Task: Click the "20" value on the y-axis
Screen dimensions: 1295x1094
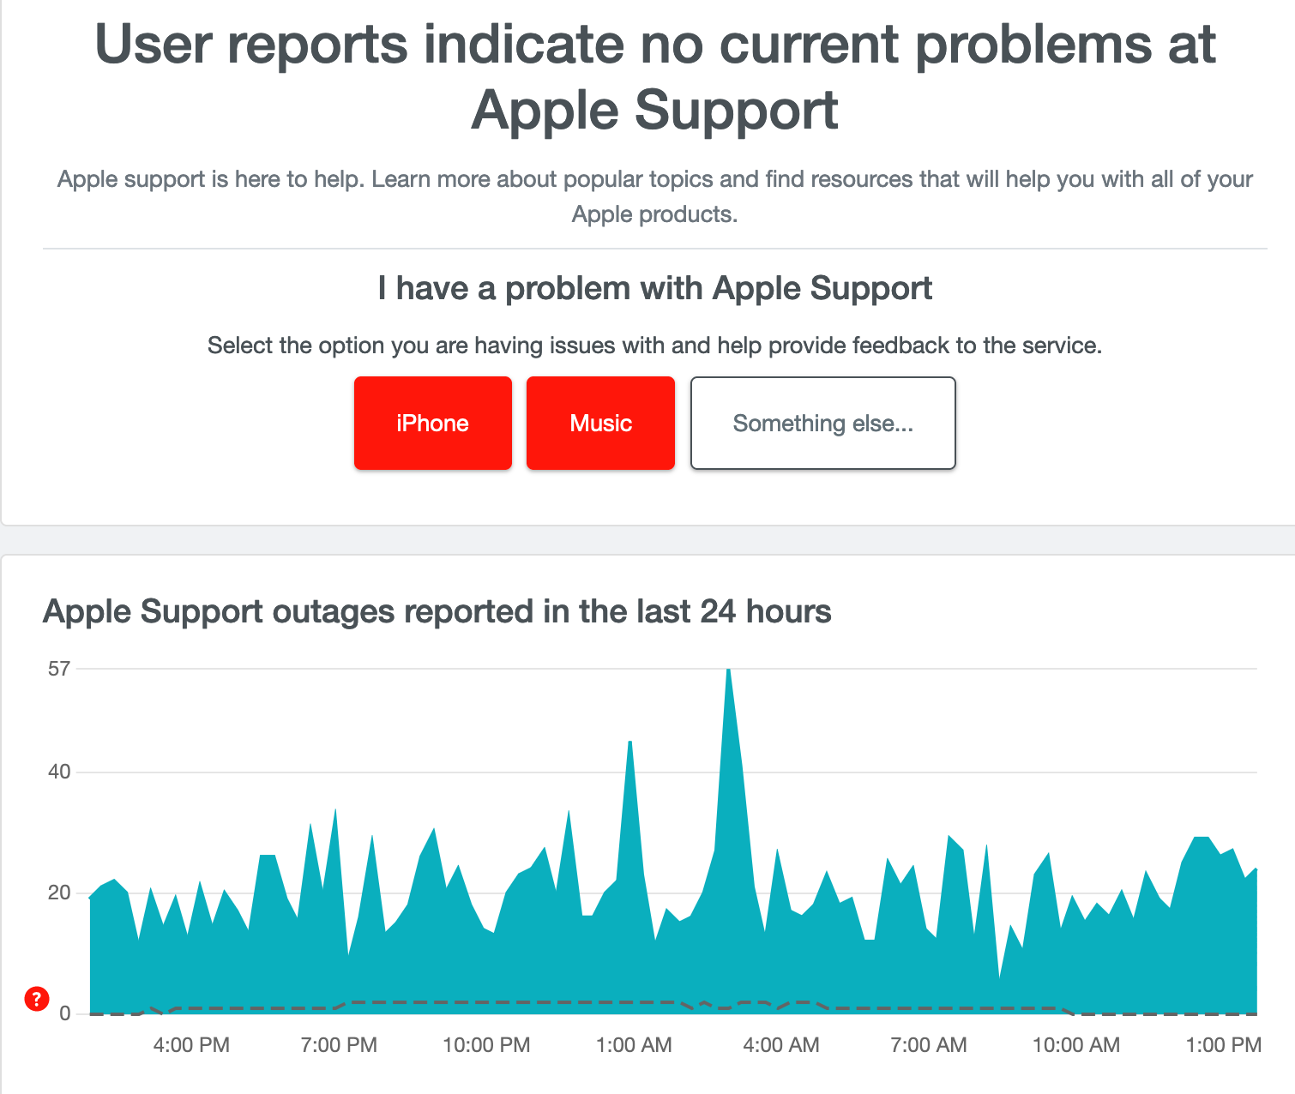Action: [x=59, y=892]
